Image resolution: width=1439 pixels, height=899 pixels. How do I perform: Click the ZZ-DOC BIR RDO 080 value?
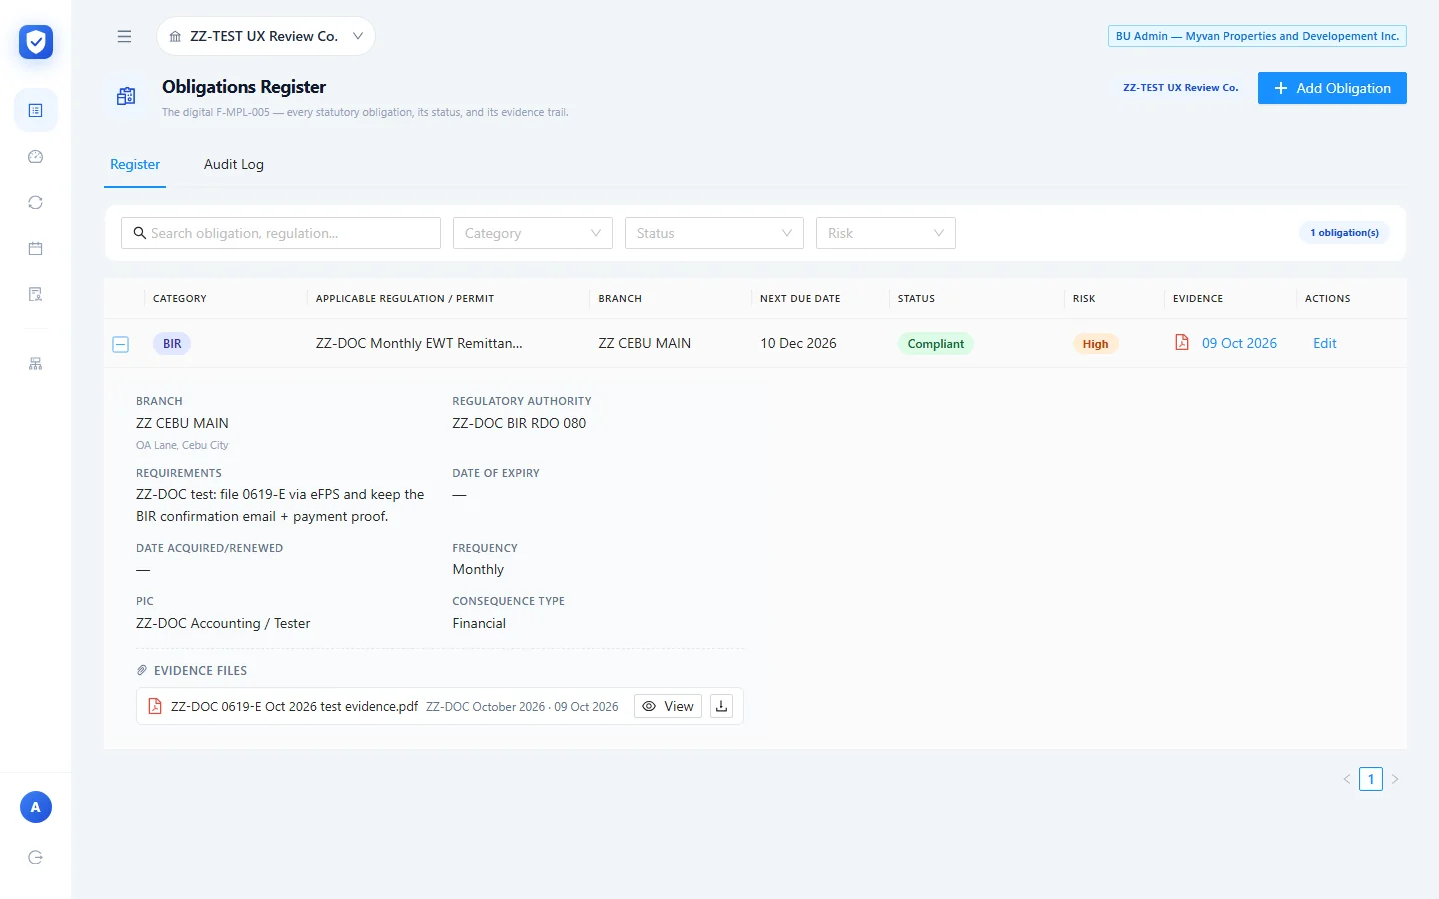tap(519, 423)
